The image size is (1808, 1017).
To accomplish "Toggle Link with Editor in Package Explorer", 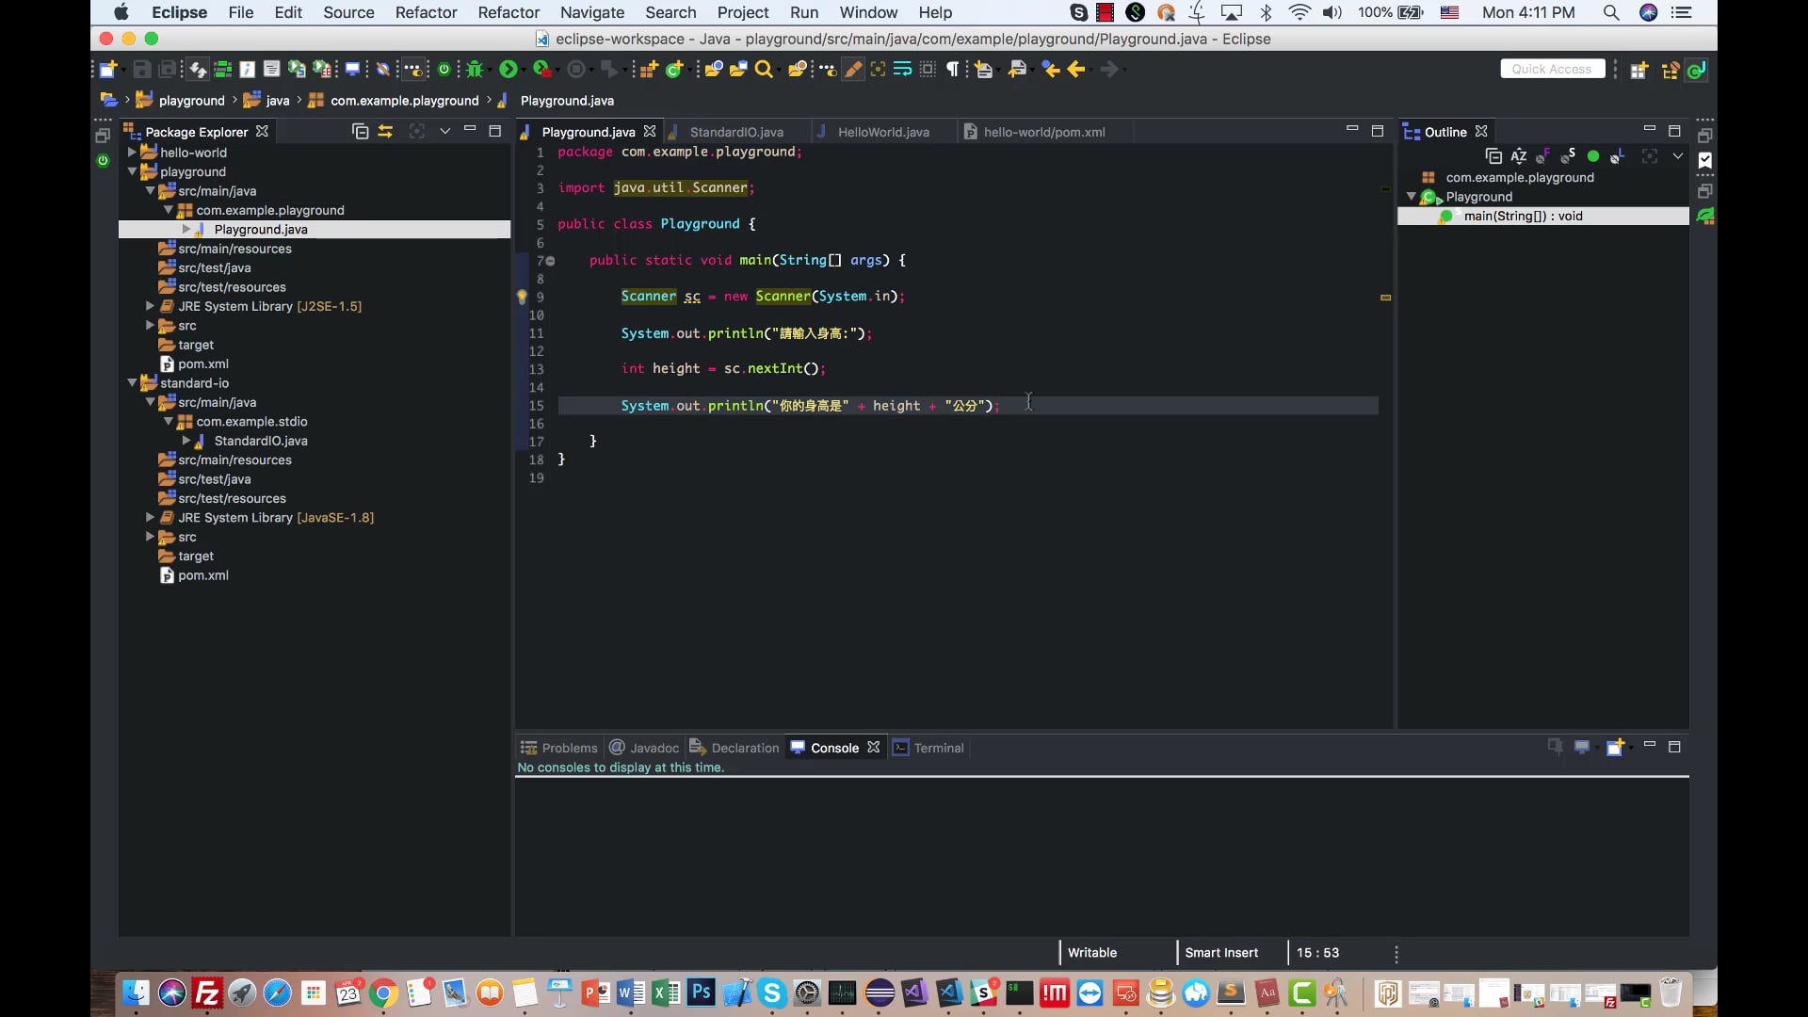I will click(385, 132).
